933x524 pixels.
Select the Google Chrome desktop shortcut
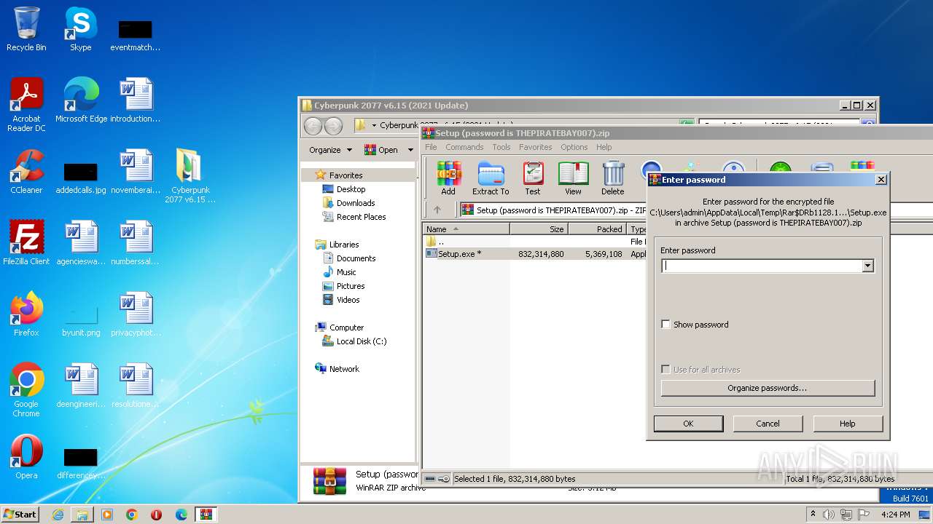pos(26,390)
